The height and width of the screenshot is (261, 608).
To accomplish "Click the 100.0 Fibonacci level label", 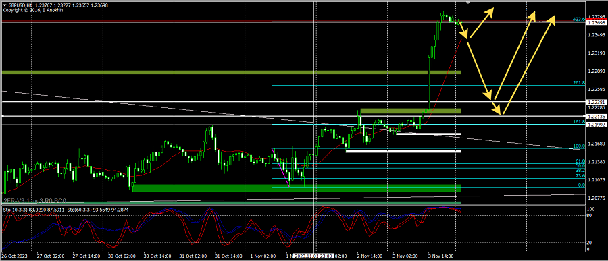I will pos(579,146).
